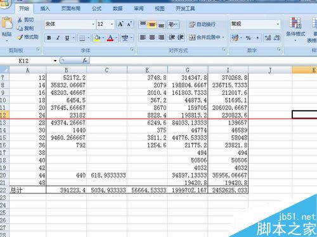Click the Insert Function fx icon
317x237 pixels.
click(85, 61)
